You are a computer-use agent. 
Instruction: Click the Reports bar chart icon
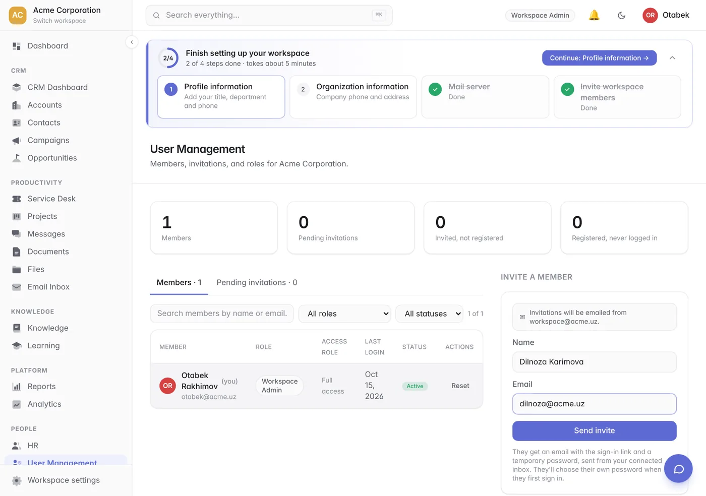click(17, 387)
